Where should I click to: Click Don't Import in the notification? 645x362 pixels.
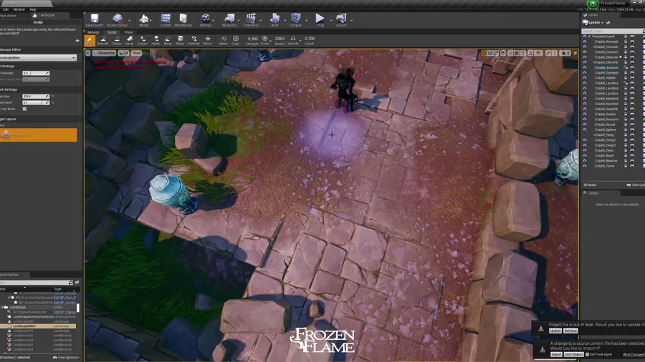click(573, 354)
